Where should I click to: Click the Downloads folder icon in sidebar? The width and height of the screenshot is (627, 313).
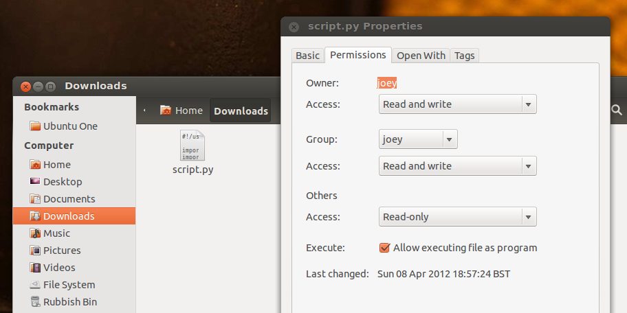point(35,216)
